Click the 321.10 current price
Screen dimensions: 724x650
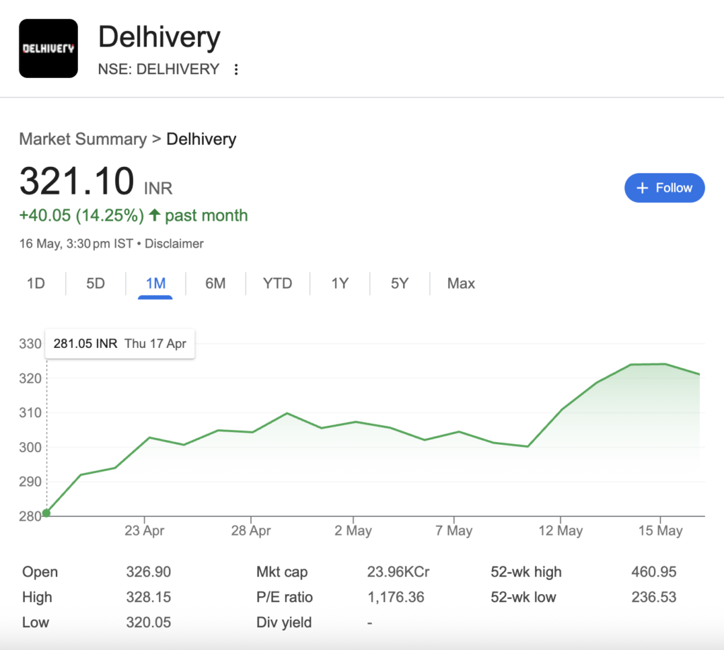[76, 181]
